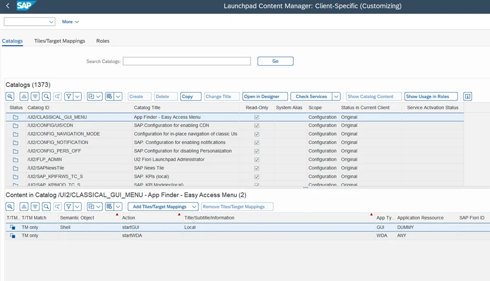Screen dimensions: 490x281
Task: Open layout options arrow in Content toolbar
Action: [x=118, y=206]
